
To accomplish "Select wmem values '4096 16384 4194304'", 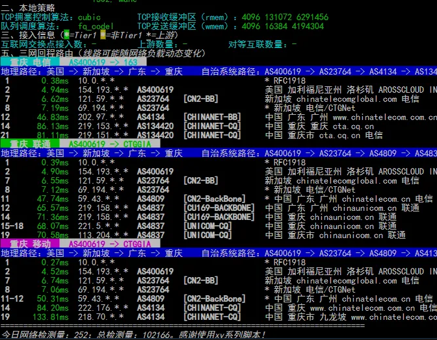I will pyautogui.click(x=283, y=27).
